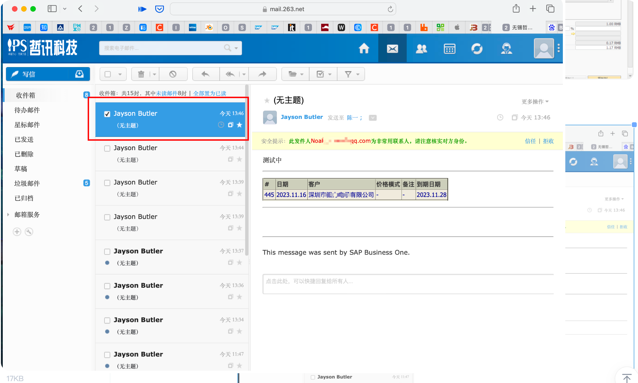Click the clock icon beside 今天 13:46 in reading pane

point(500,117)
